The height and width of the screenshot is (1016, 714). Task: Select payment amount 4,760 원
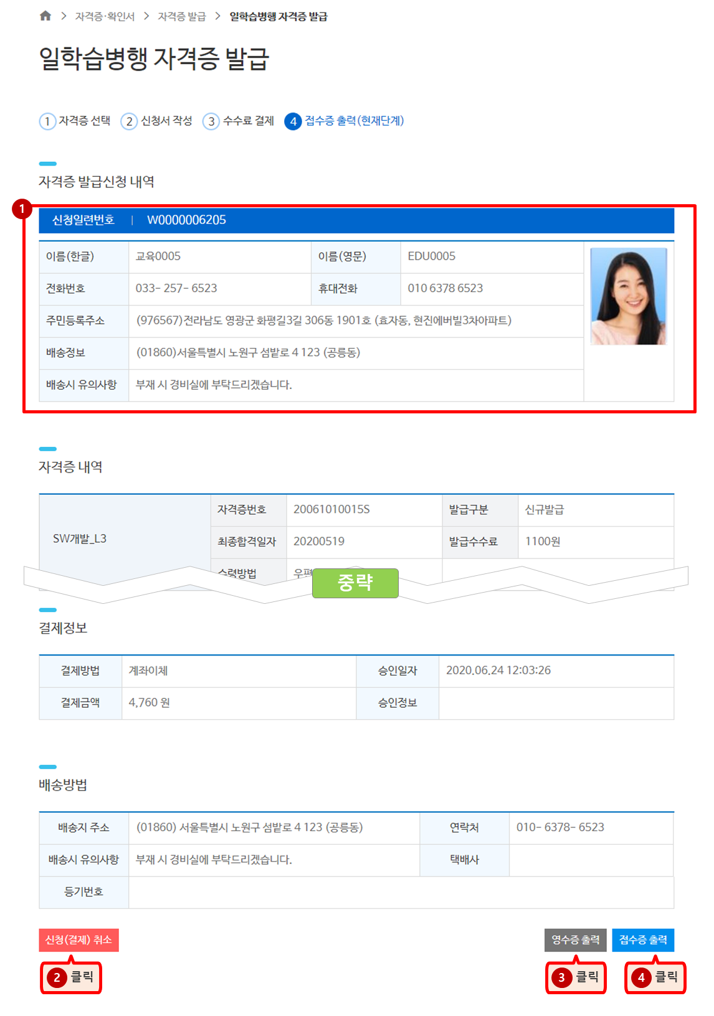click(150, 702)
